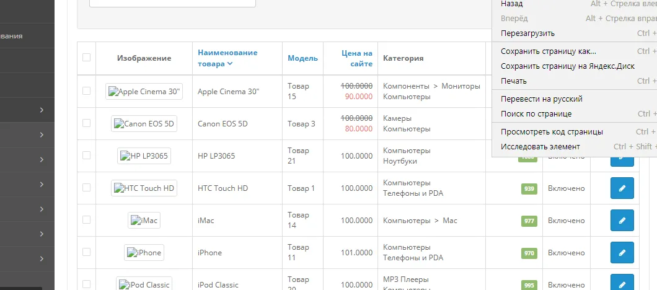
Task: Click Компьютеры > Mac category text
Action: point(420,221)
